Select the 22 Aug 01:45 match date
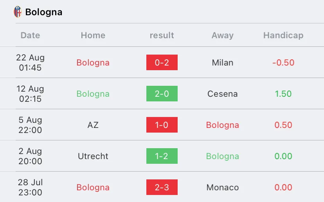The image size is (324, 202). 30,62
